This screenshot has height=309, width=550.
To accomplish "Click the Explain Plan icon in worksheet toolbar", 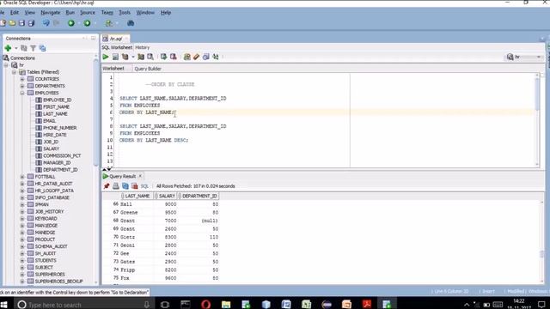I will (x=125, y=57).
